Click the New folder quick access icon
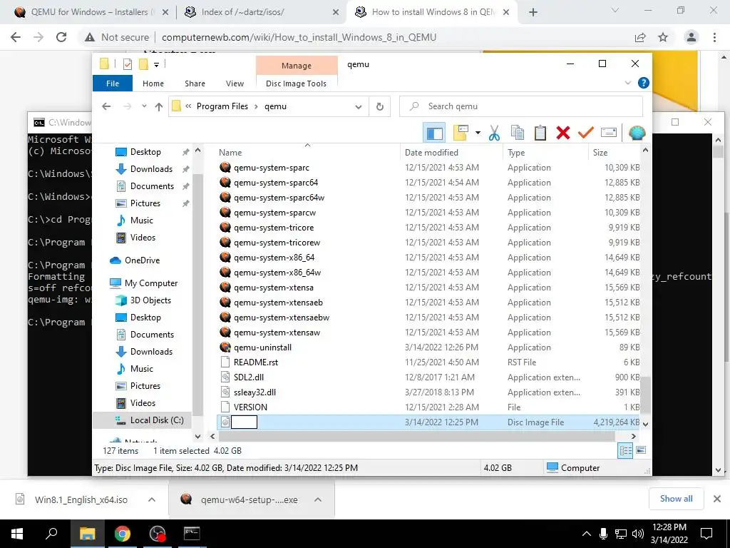Viewport: 730px width, 548px height. click(143, 64)
